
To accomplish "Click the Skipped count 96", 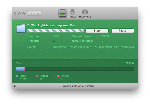I will [41, 79].
